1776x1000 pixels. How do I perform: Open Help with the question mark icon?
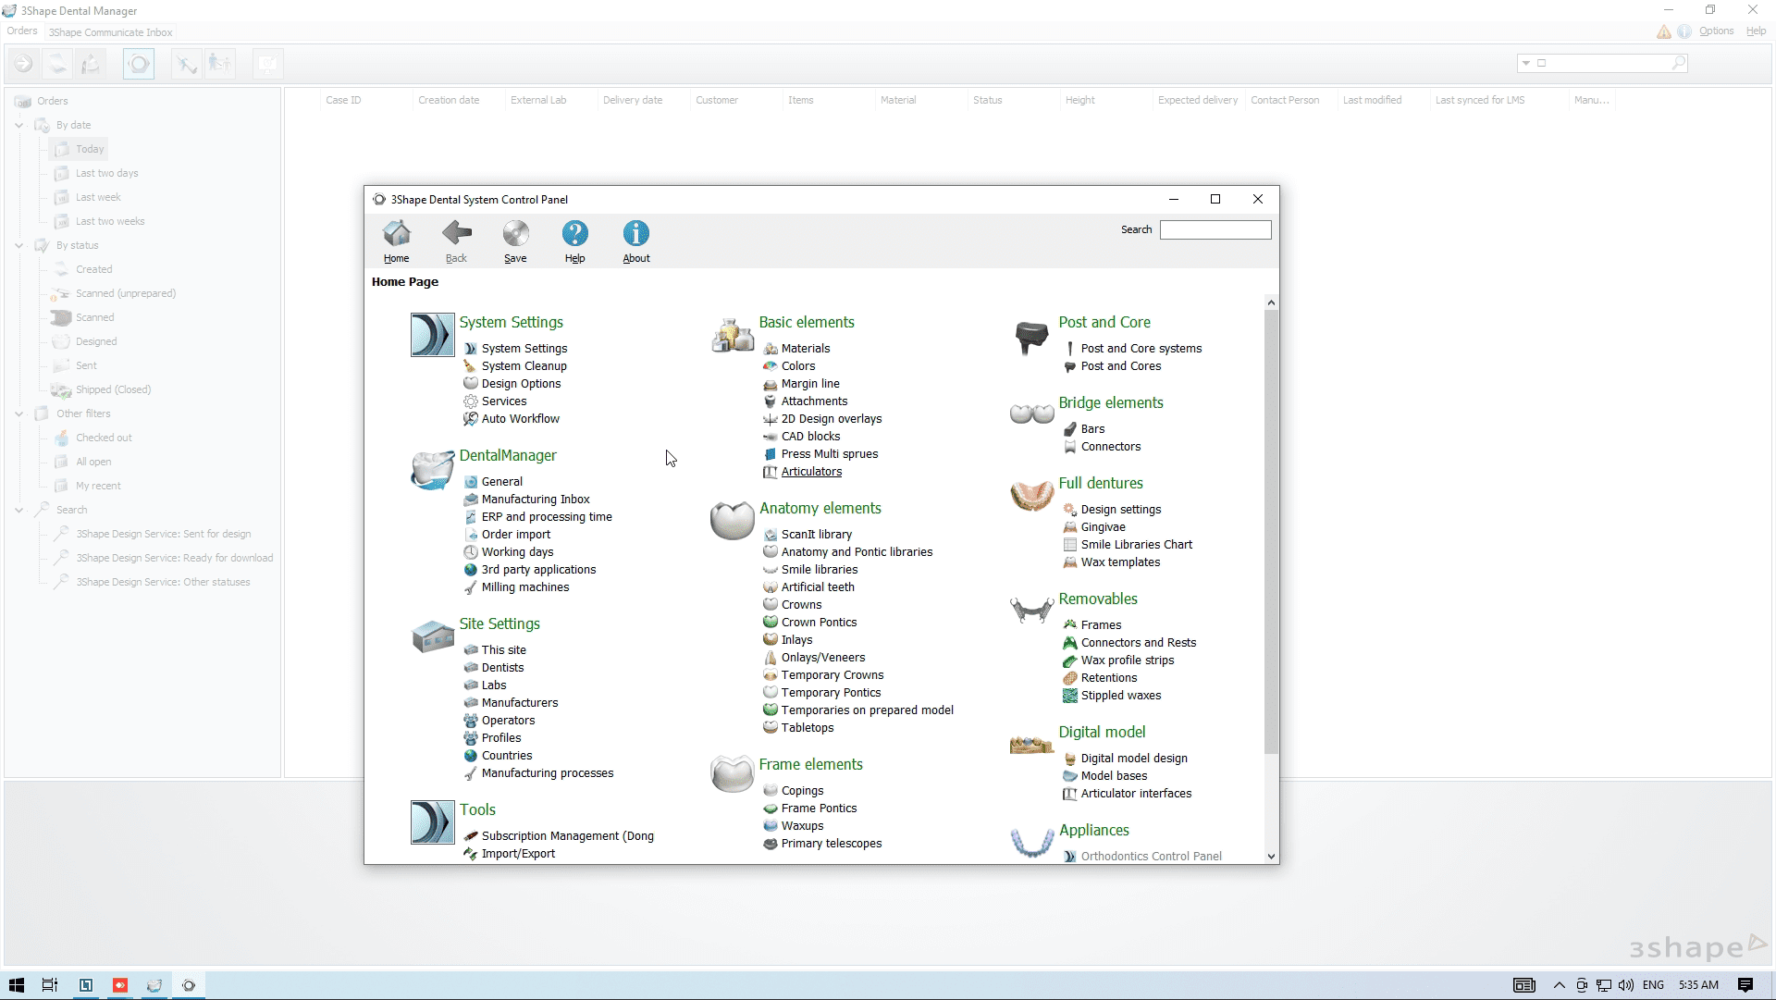574,233
